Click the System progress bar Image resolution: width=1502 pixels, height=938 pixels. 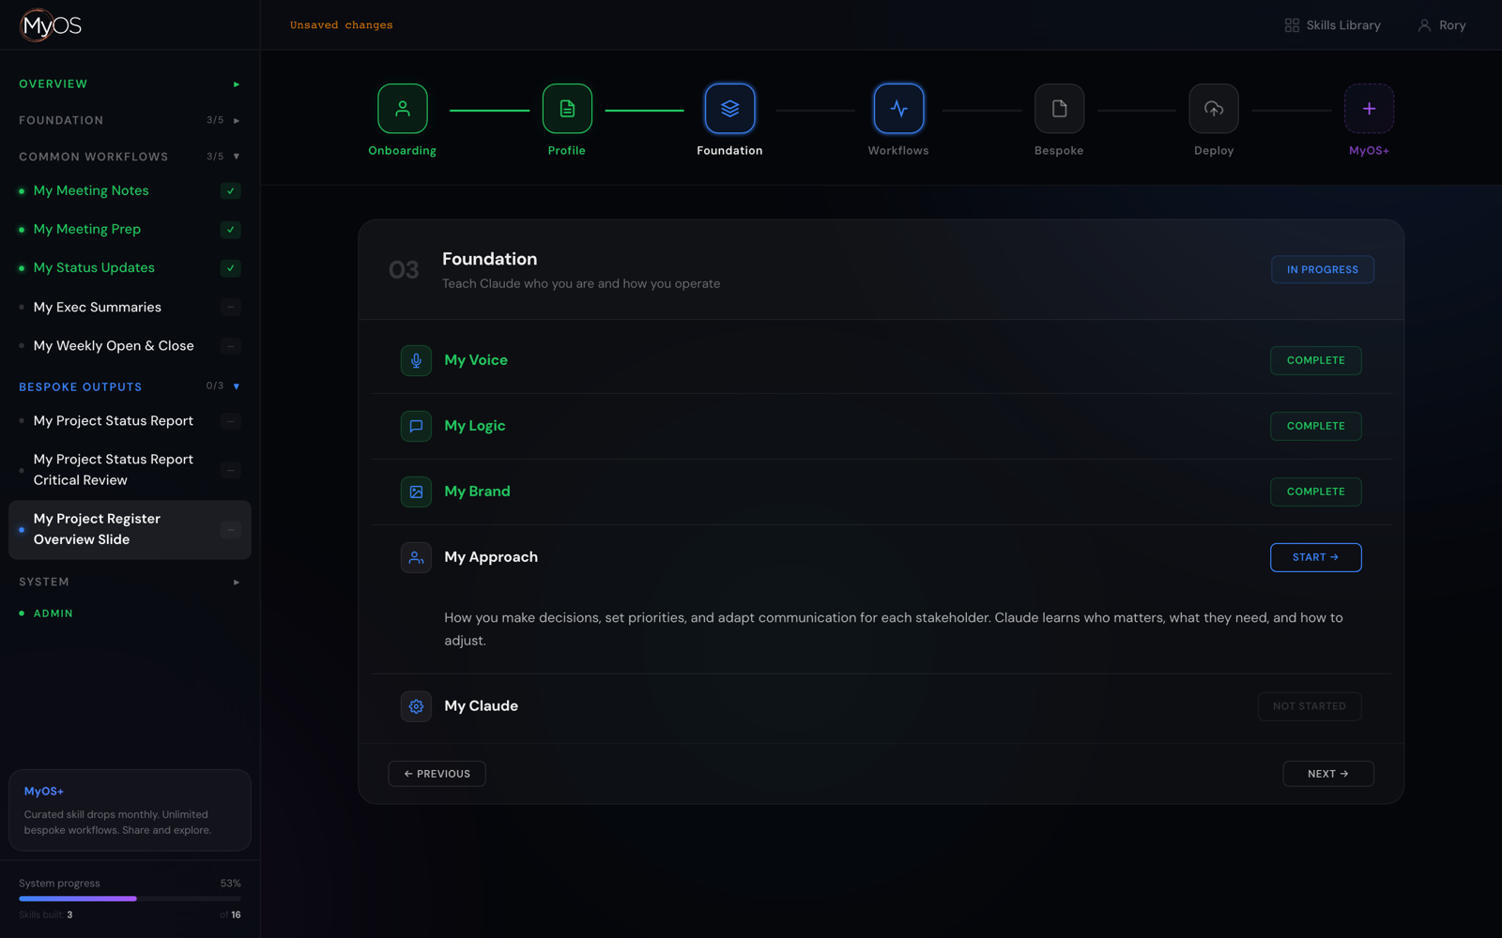click(x=130, y=899)
